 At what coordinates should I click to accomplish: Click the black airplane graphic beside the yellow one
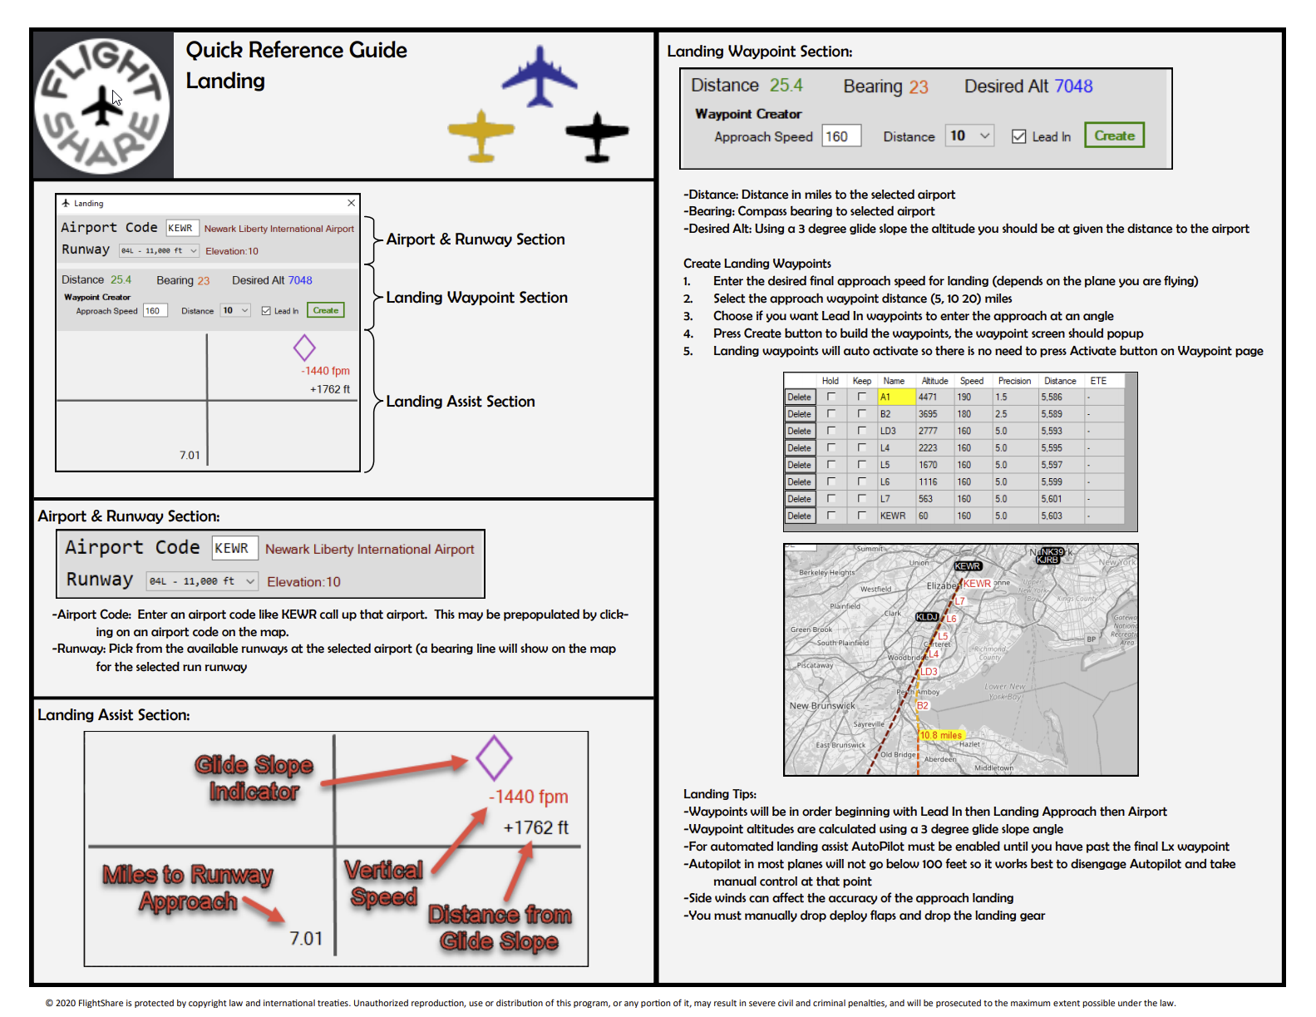[x=597, y=136]
